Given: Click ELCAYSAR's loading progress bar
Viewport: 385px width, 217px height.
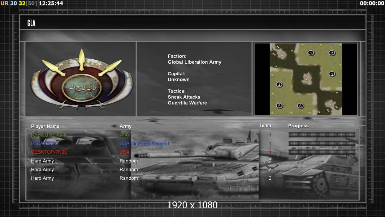Looking at the screenshot, I should (x=322, y=143).
